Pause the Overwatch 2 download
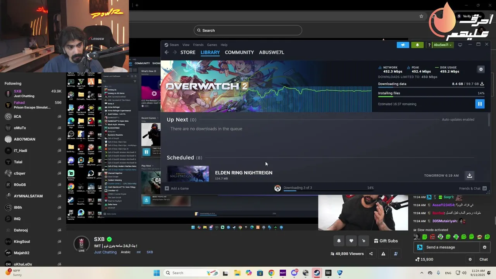 pos(480,104)
